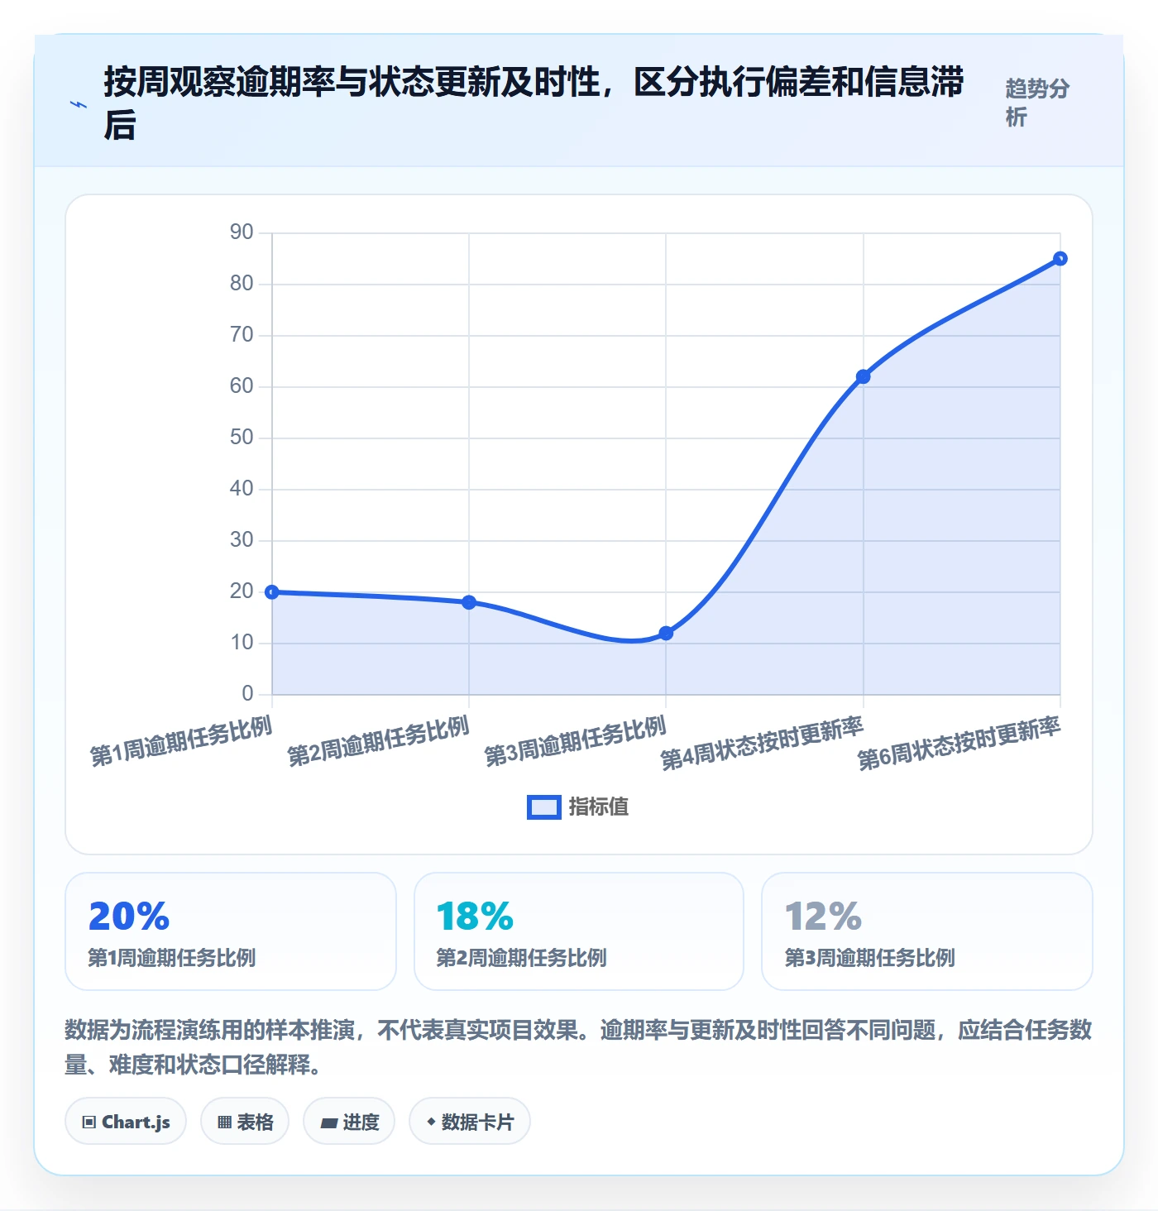Click the data point for 第1周逾期任务比例
This screenshot has width=1158, height=1211.
pyautogui.click(x=272, y=591)
